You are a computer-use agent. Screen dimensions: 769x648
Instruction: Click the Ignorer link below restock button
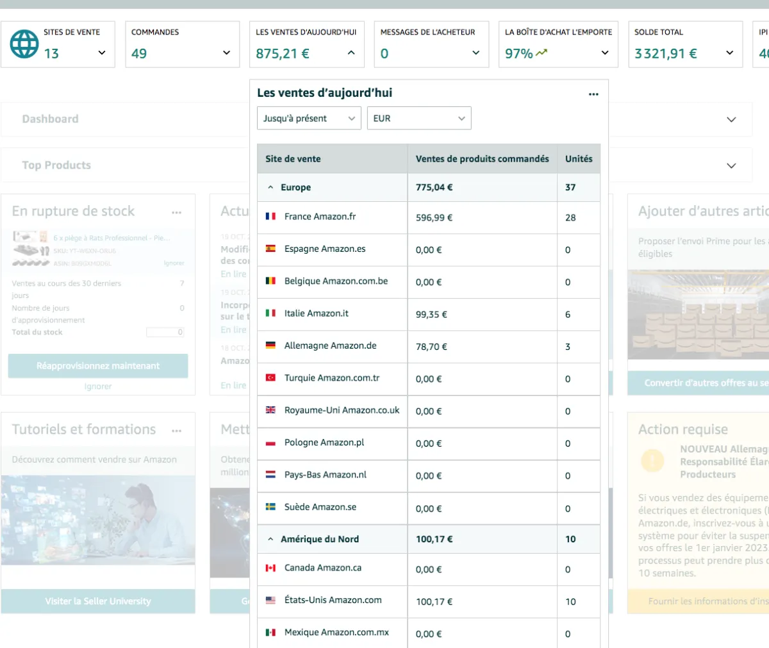98,386
